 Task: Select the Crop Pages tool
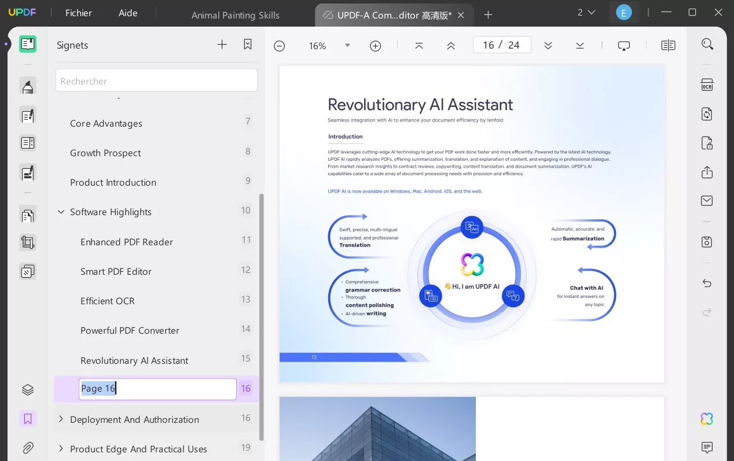(x=28, y=242)
